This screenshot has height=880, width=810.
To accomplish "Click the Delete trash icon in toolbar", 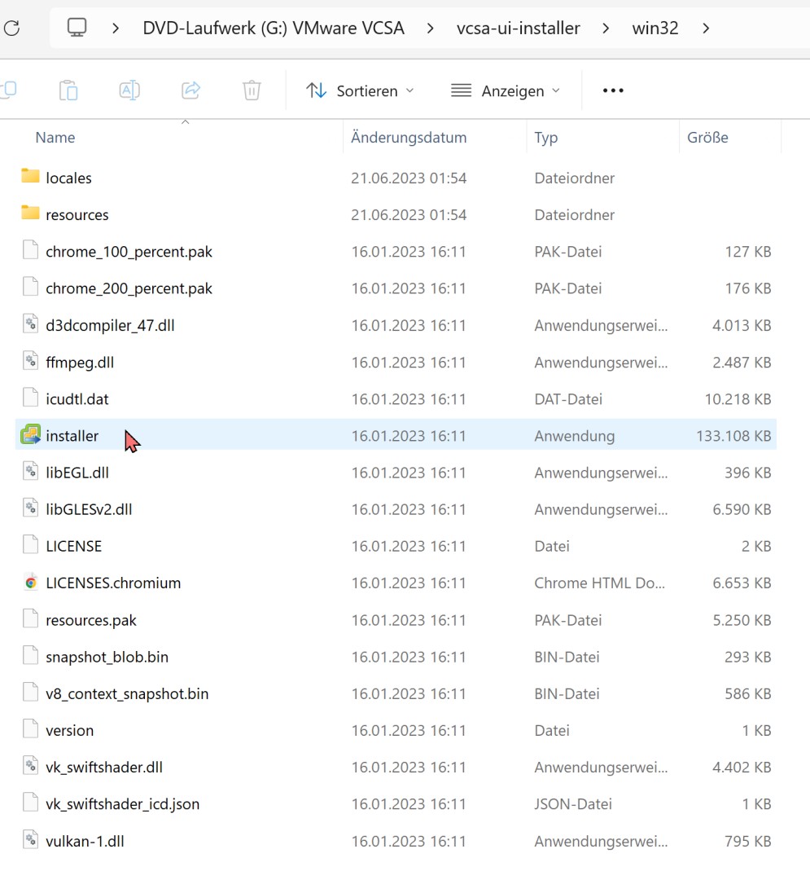I will point(252,90).
